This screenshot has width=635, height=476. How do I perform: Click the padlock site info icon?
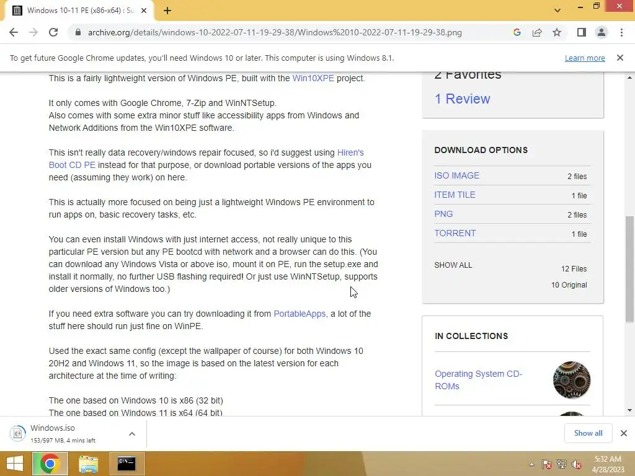pyautogui.click(x=78, y=32)
